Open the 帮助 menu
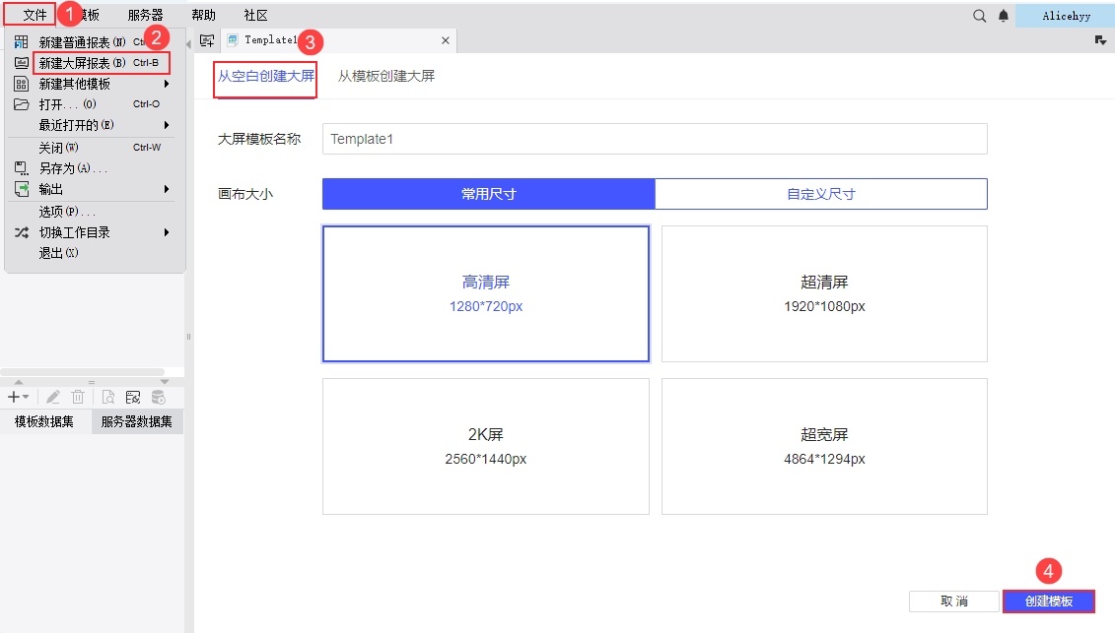The height and width of the screenshot is (633, 1115). tap(203, 15)
